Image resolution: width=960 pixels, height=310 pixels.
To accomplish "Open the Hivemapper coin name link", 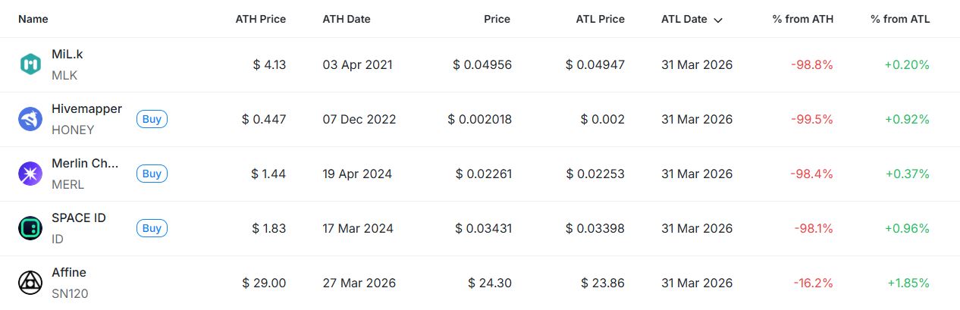I will click(86, 109).
